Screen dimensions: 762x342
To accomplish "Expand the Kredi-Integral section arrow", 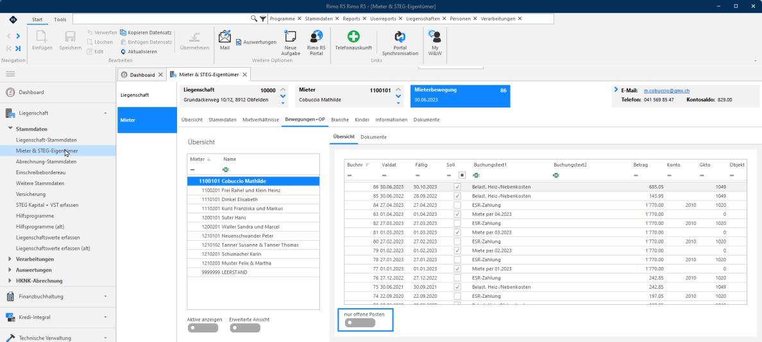I will [106, 317].
